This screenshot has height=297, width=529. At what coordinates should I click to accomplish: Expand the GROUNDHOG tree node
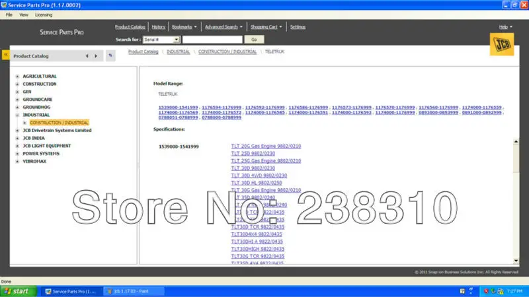[x=17, y=108]
